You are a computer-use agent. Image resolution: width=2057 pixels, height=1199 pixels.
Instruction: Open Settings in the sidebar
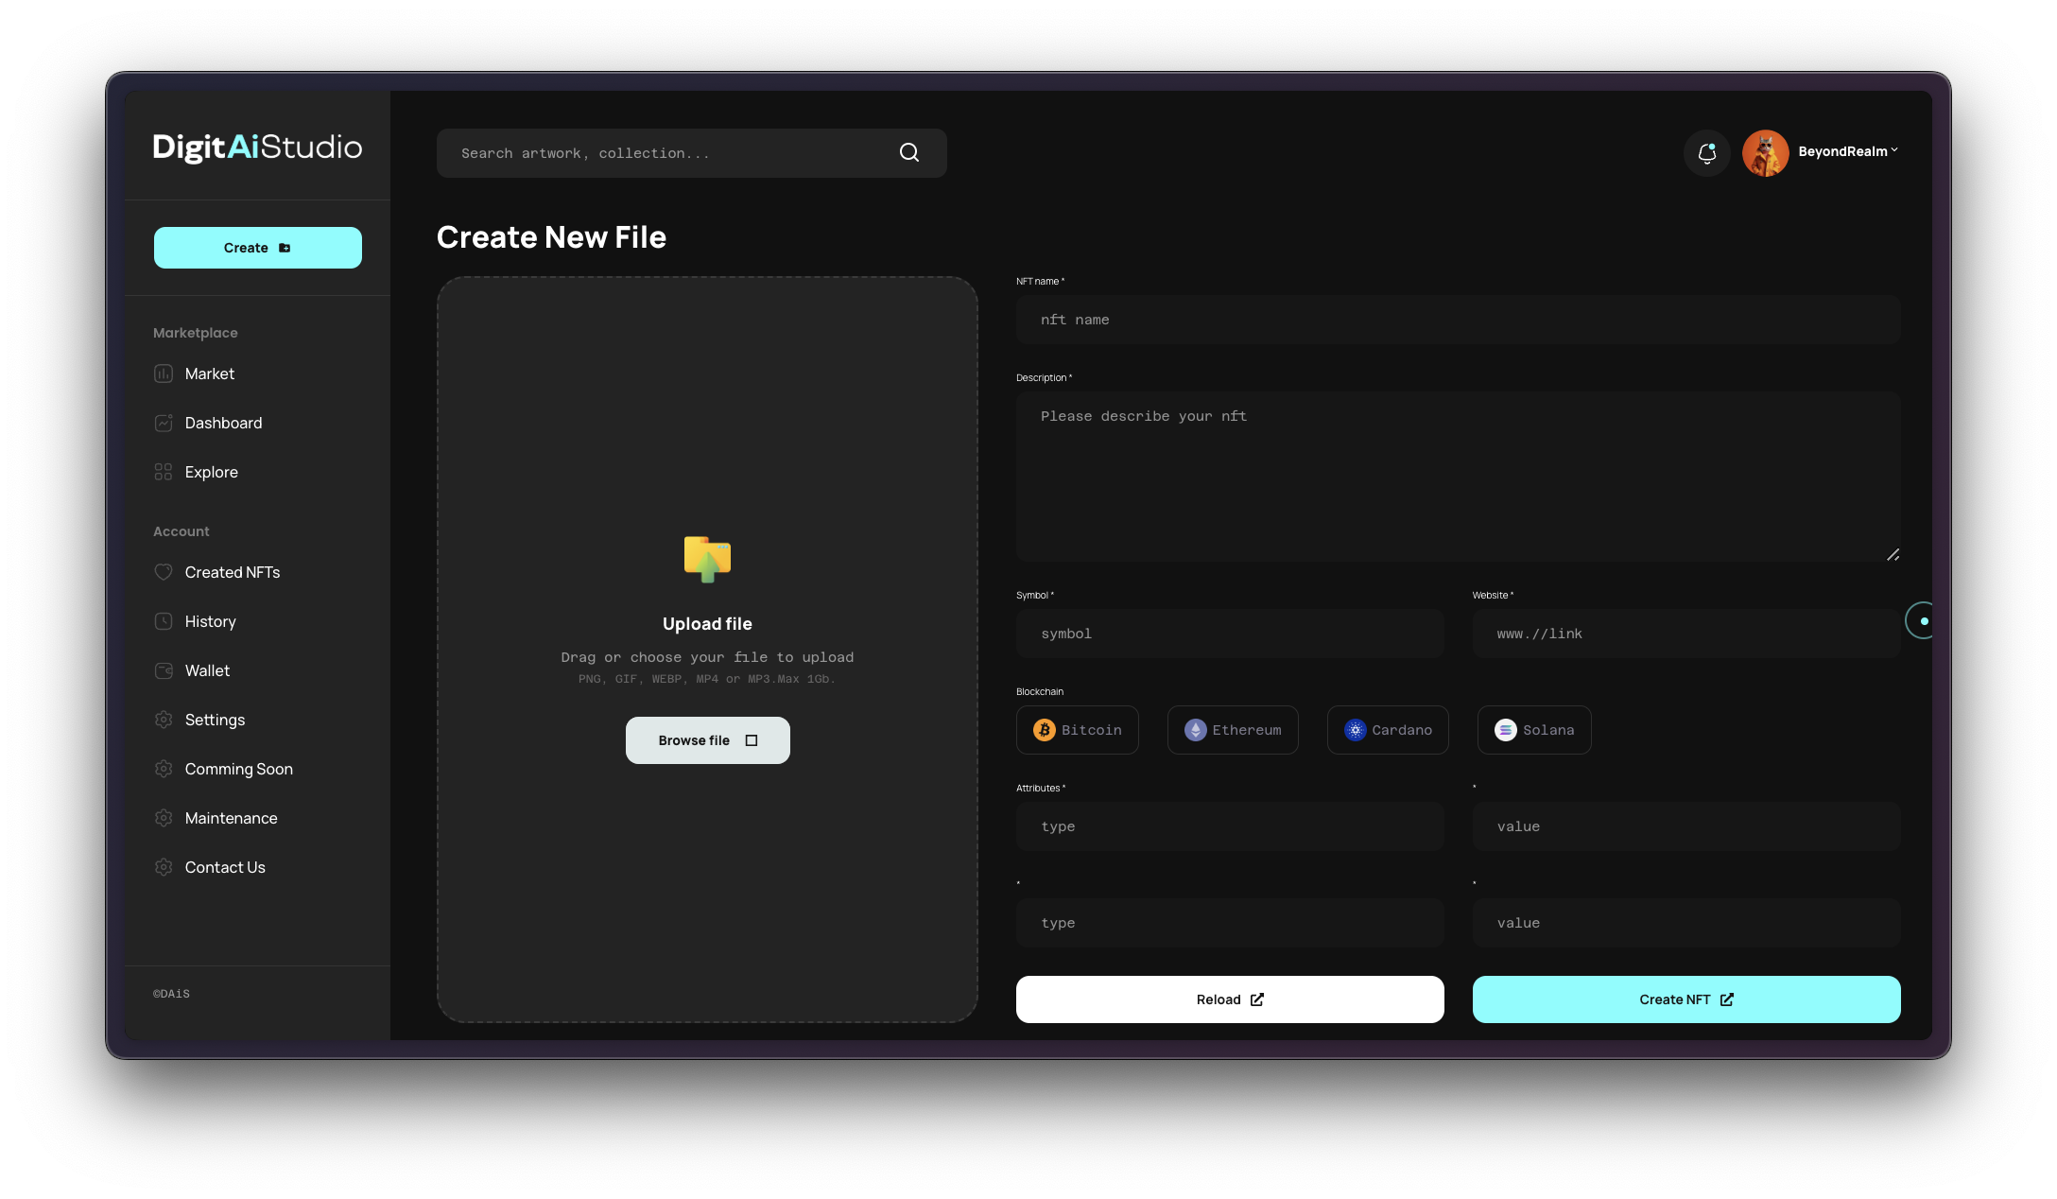215,720
